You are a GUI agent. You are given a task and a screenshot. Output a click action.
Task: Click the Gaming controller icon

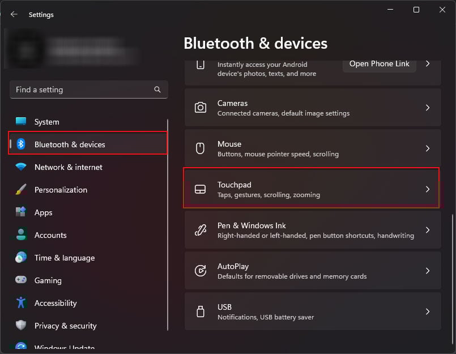click(x=21, y=280)
